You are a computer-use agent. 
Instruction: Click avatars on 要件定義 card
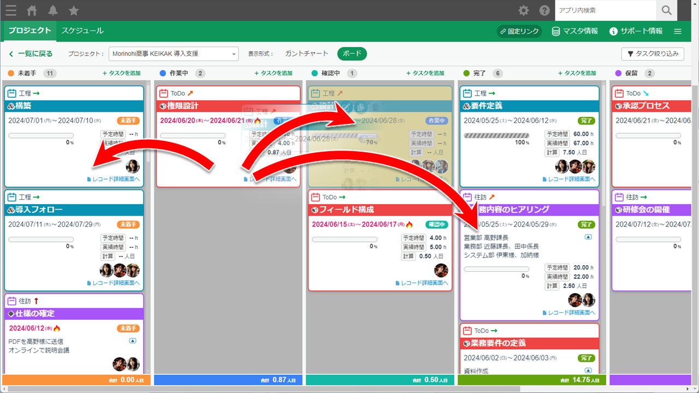point(575,166)
